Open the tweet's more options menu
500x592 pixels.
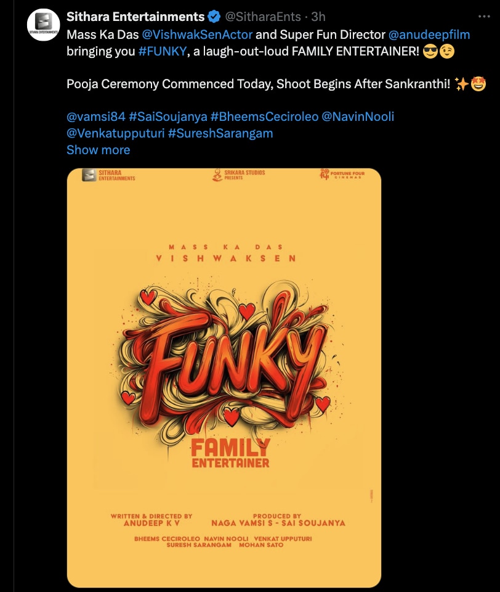coord(481,17)
